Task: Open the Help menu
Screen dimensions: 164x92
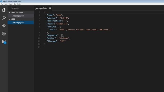Action: pos(19,4)
